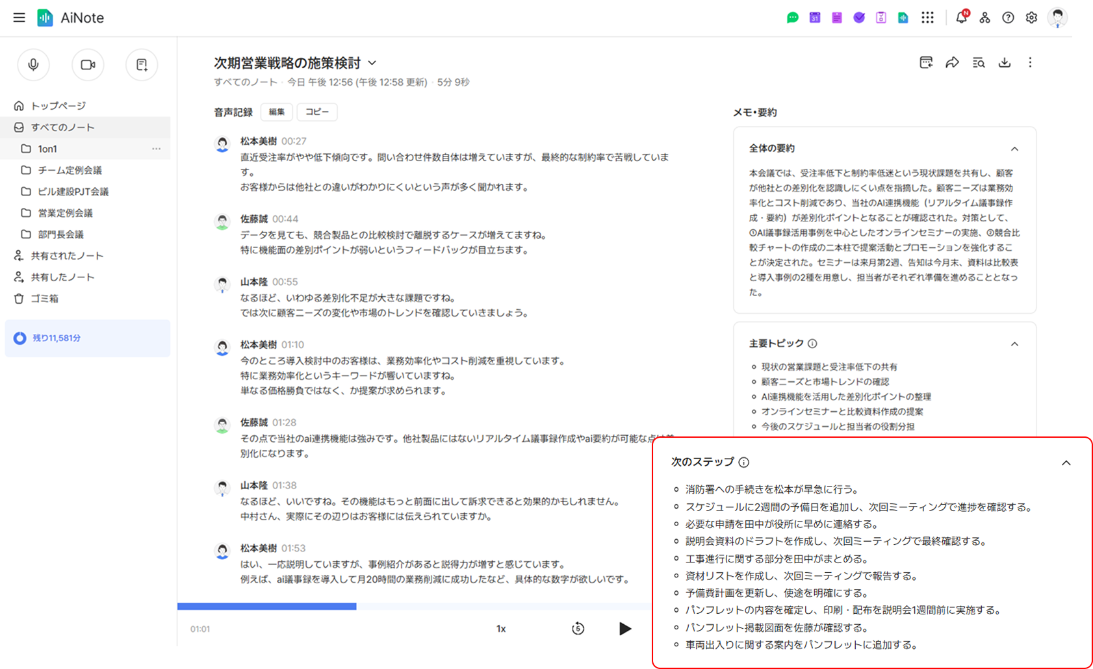Open the apps grid launcher
The width and height of the screenshot is (1093, 669).
click(927, 18)
